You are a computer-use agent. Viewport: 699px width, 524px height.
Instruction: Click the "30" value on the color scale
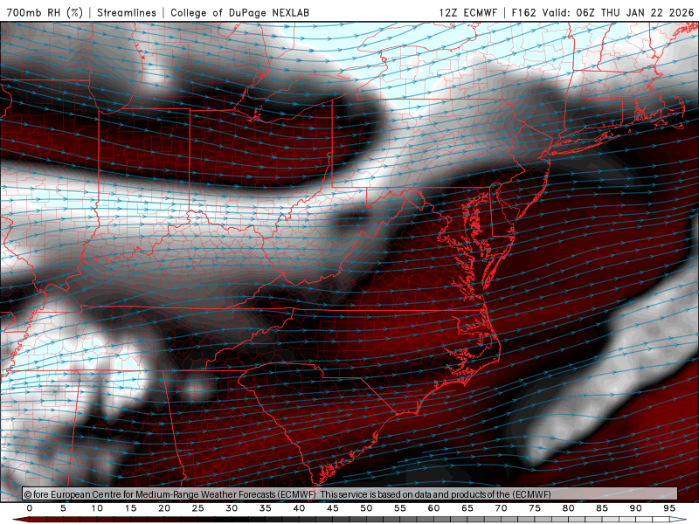coord(232,508)
